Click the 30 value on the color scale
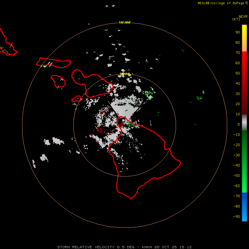The image size is (249, 249). click(238, 94)
